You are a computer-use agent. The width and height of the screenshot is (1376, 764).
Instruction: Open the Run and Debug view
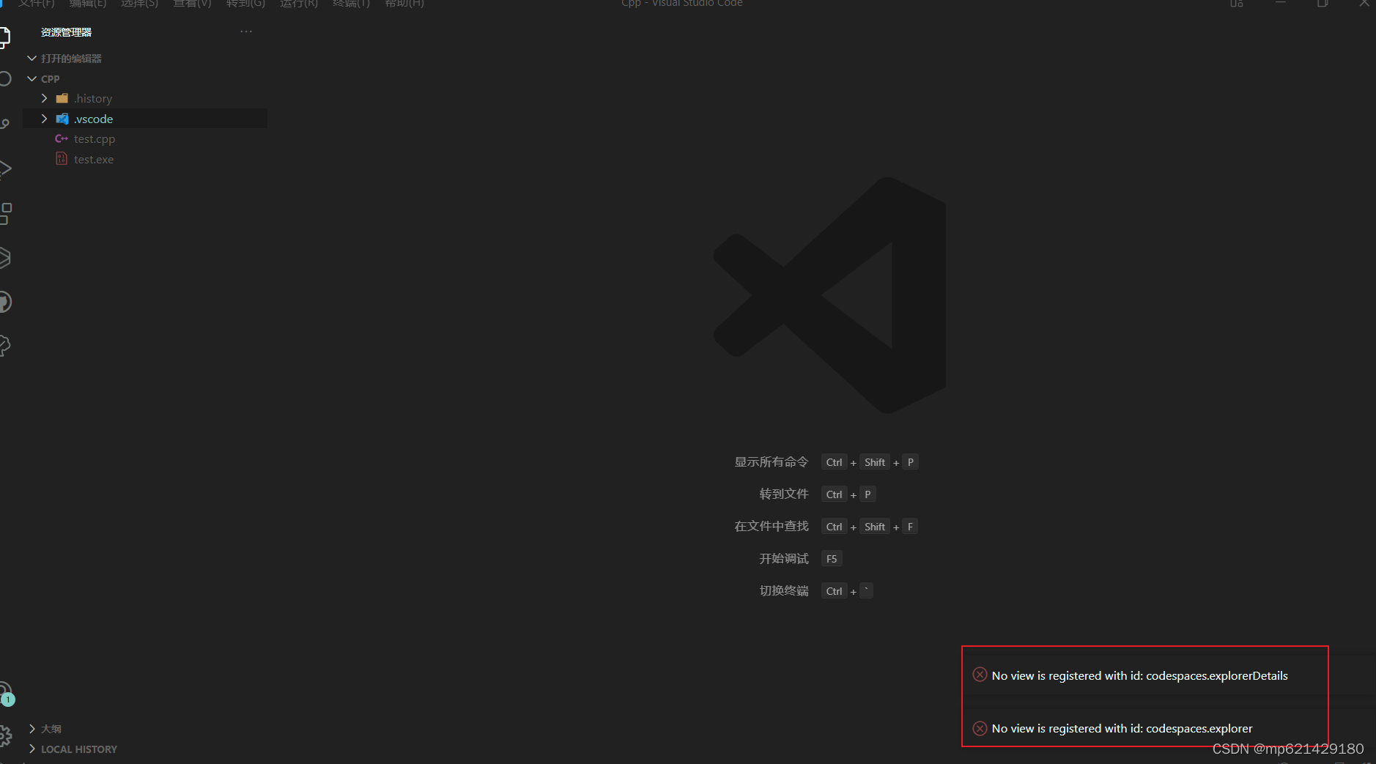tap(4, 169)
